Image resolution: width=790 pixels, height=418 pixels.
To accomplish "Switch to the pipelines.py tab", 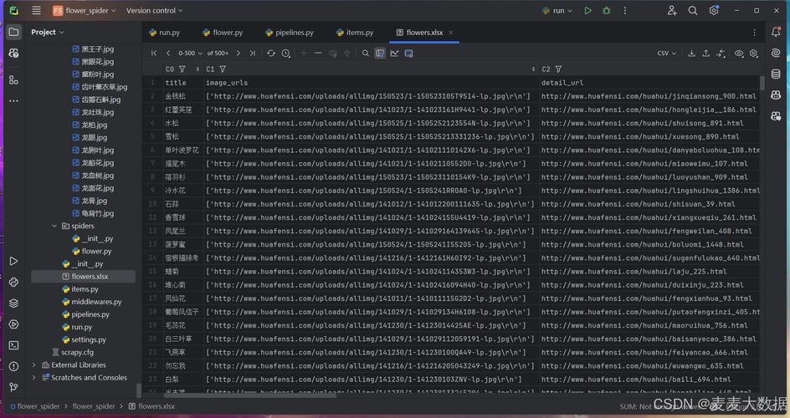I will click(x=290, y=33).
